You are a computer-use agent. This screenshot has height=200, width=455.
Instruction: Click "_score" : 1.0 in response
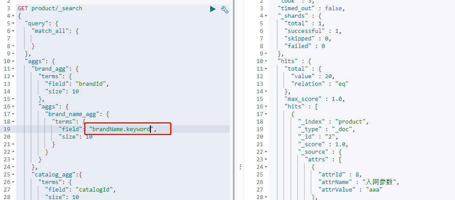pyautogui.click(x=323, y=144)
